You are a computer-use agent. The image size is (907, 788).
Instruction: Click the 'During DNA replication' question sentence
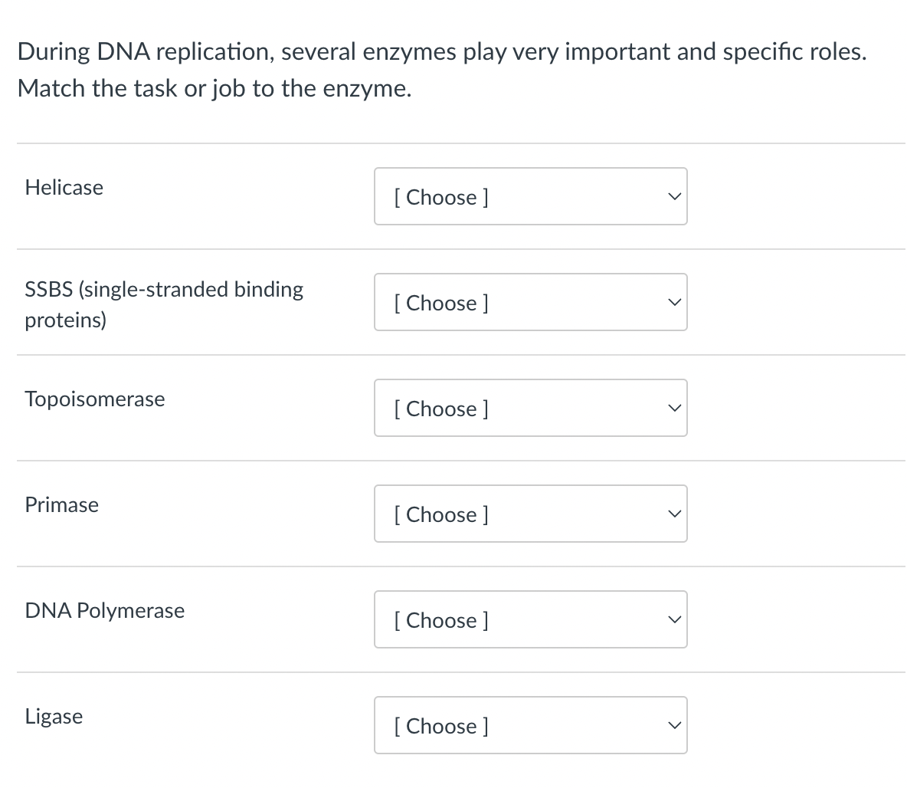(443, 51)
